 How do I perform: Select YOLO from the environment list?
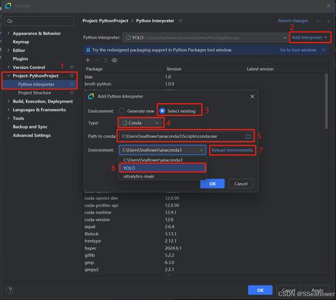coord(162,168)
